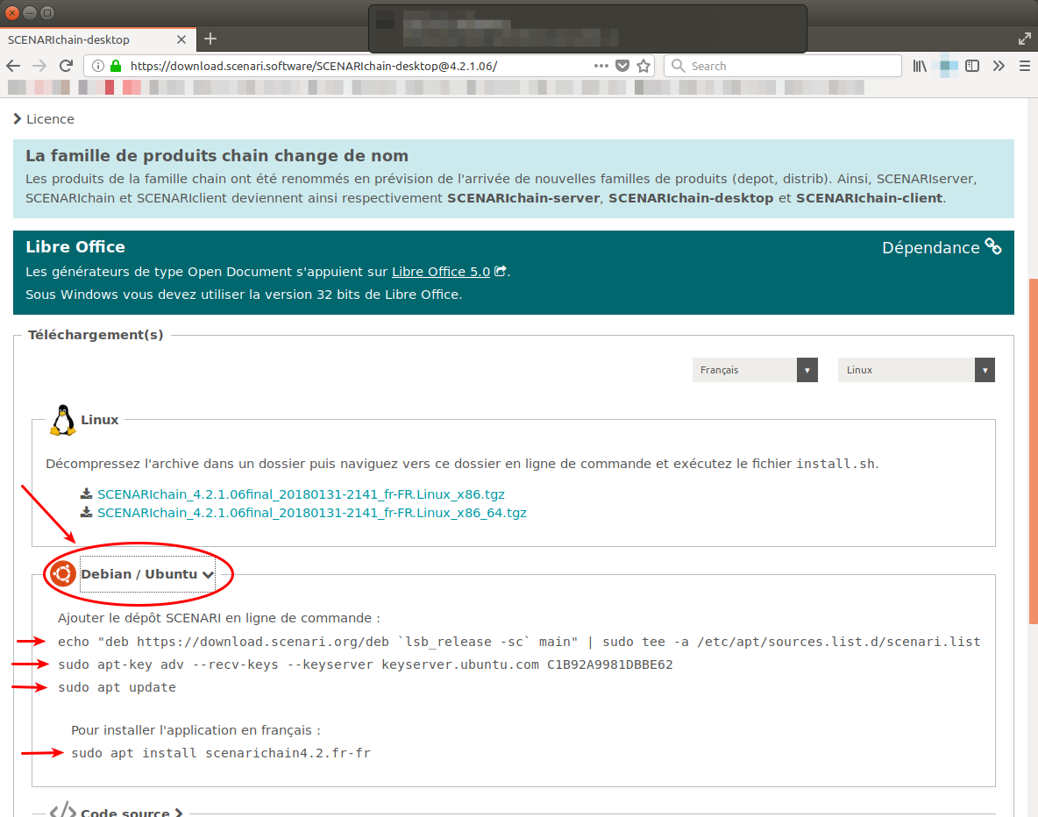Click heading 'La famille de produits chain change de nom'
Viewport: 1038px width, 817px height.
coord(217,155)
